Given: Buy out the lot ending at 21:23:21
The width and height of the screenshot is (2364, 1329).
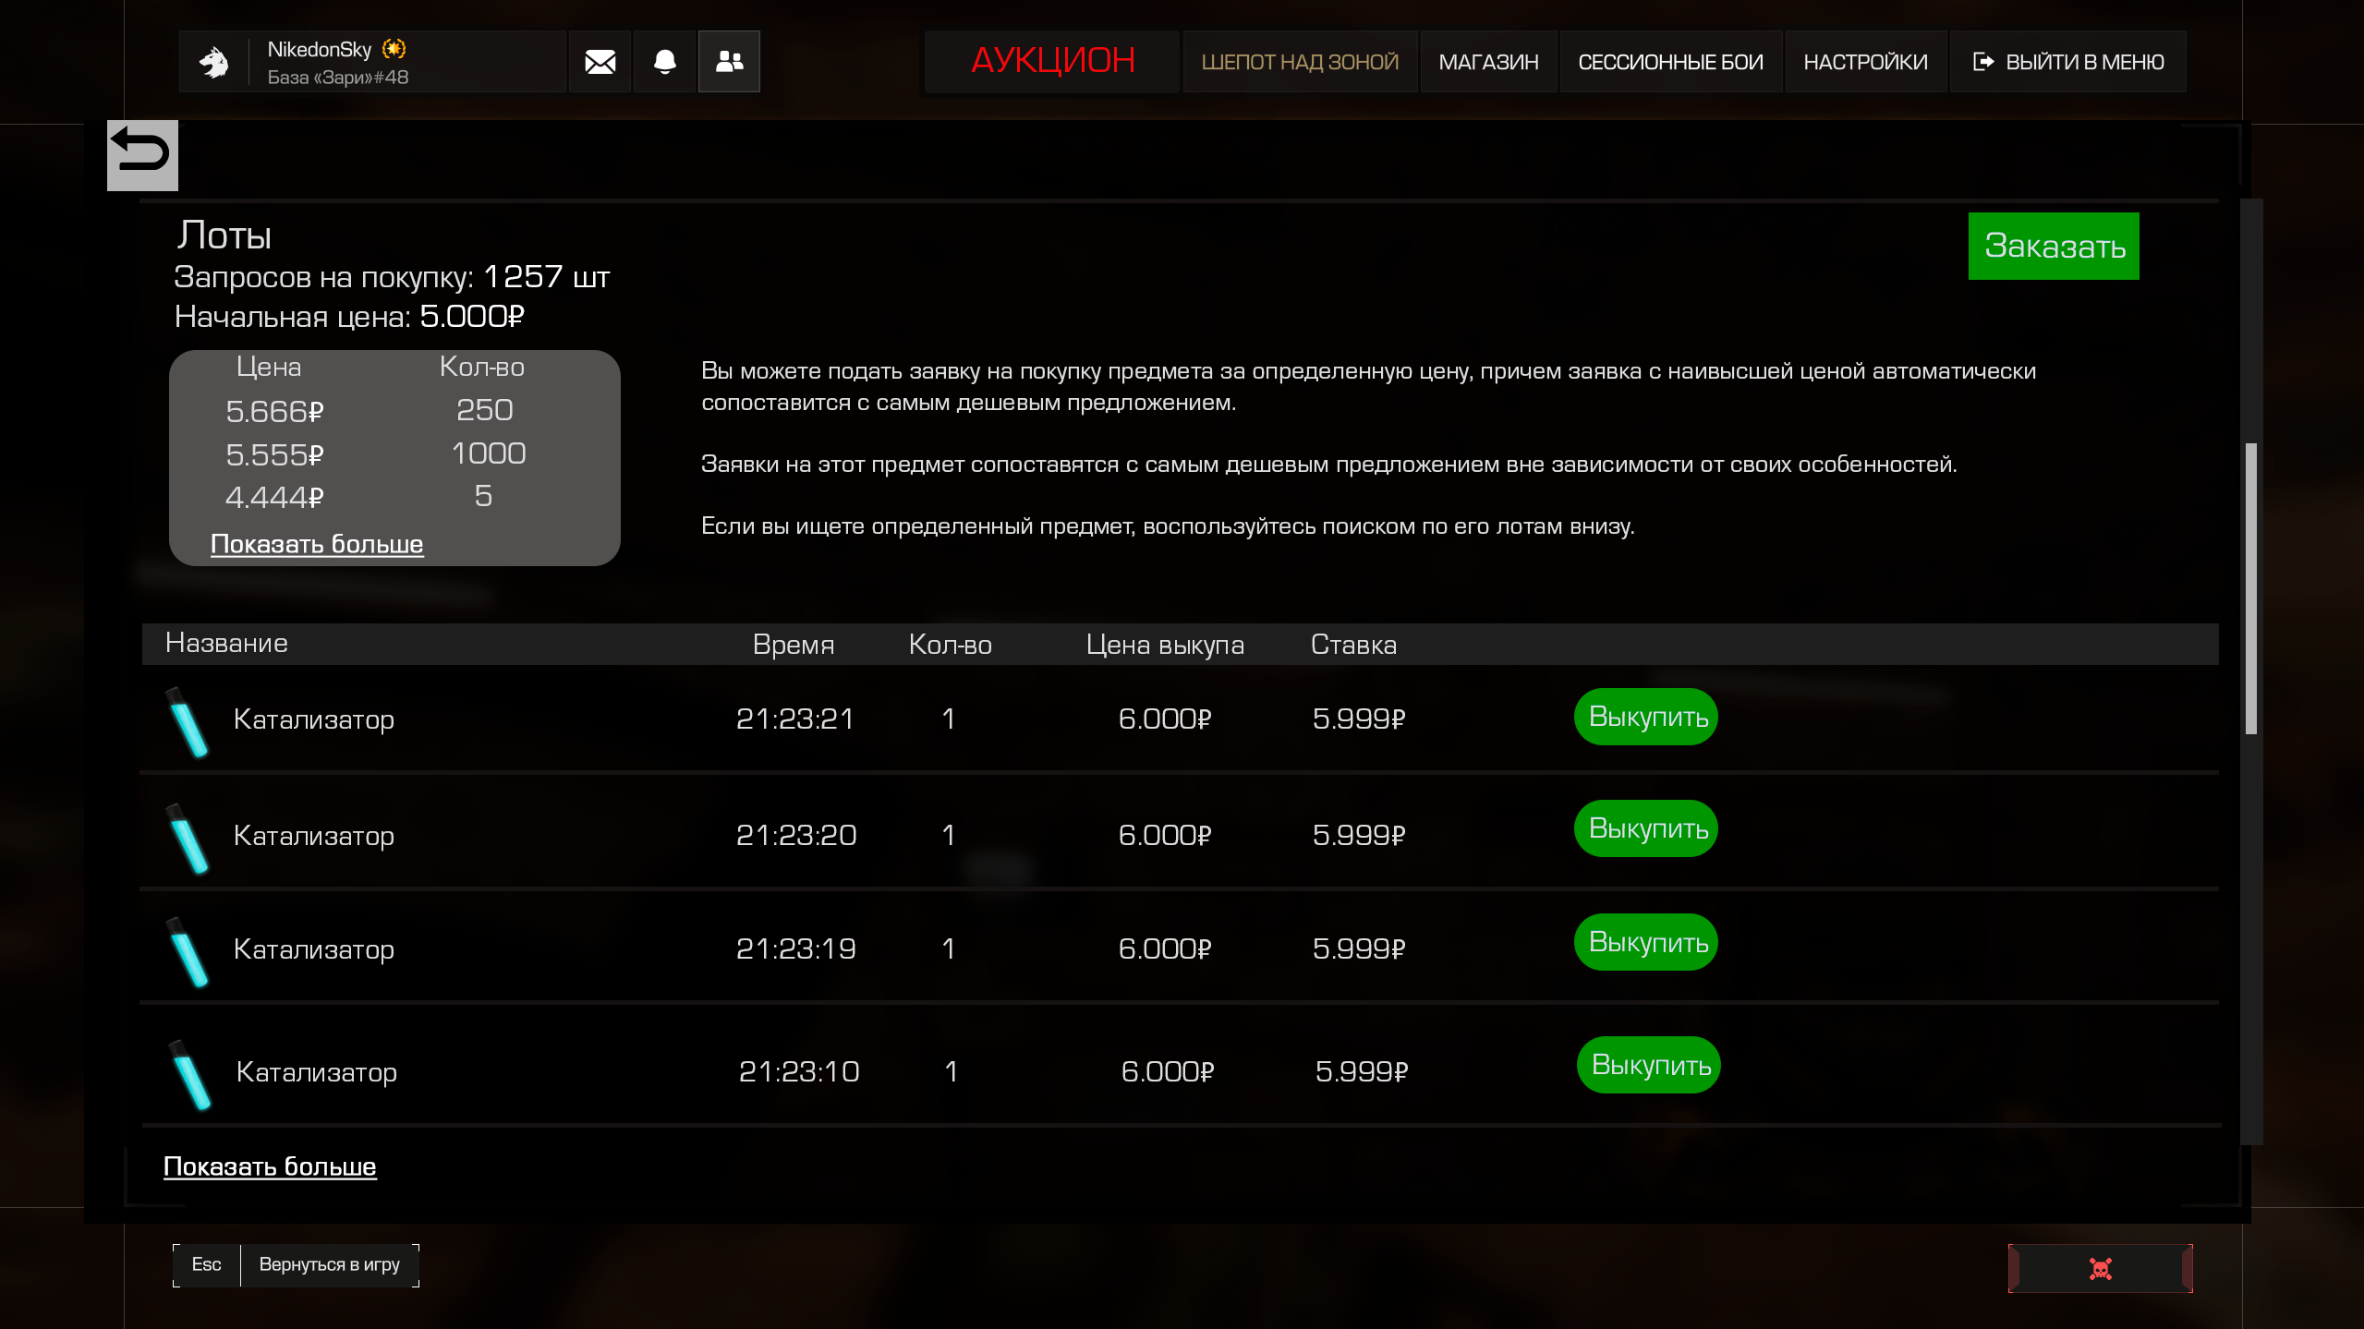Looking at the screenshot, I should pos(1646,717).
